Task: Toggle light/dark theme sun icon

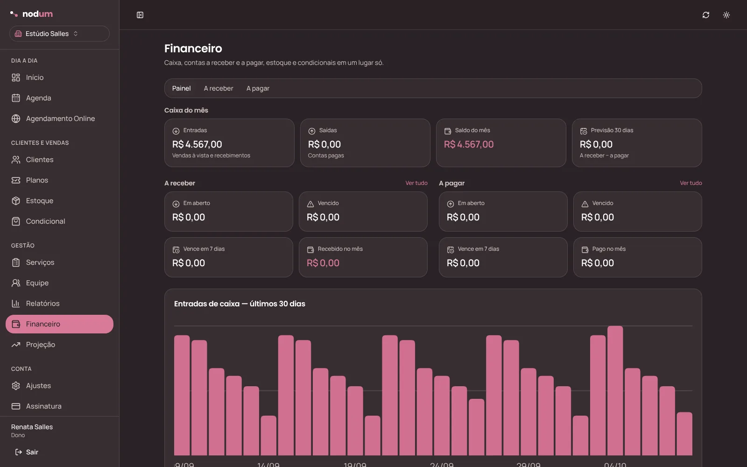Action: 726,15
